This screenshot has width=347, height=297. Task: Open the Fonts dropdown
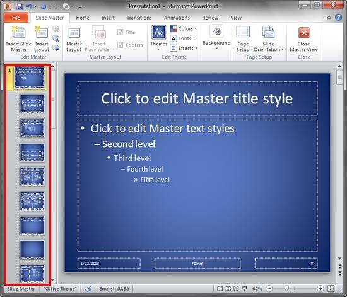182,38
